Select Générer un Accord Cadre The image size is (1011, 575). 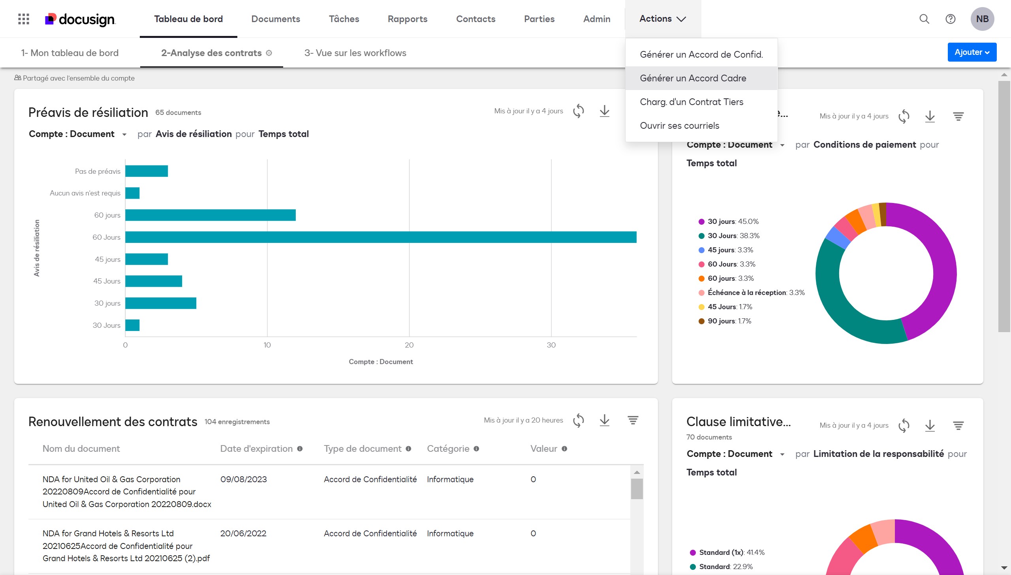click(701, 78)
